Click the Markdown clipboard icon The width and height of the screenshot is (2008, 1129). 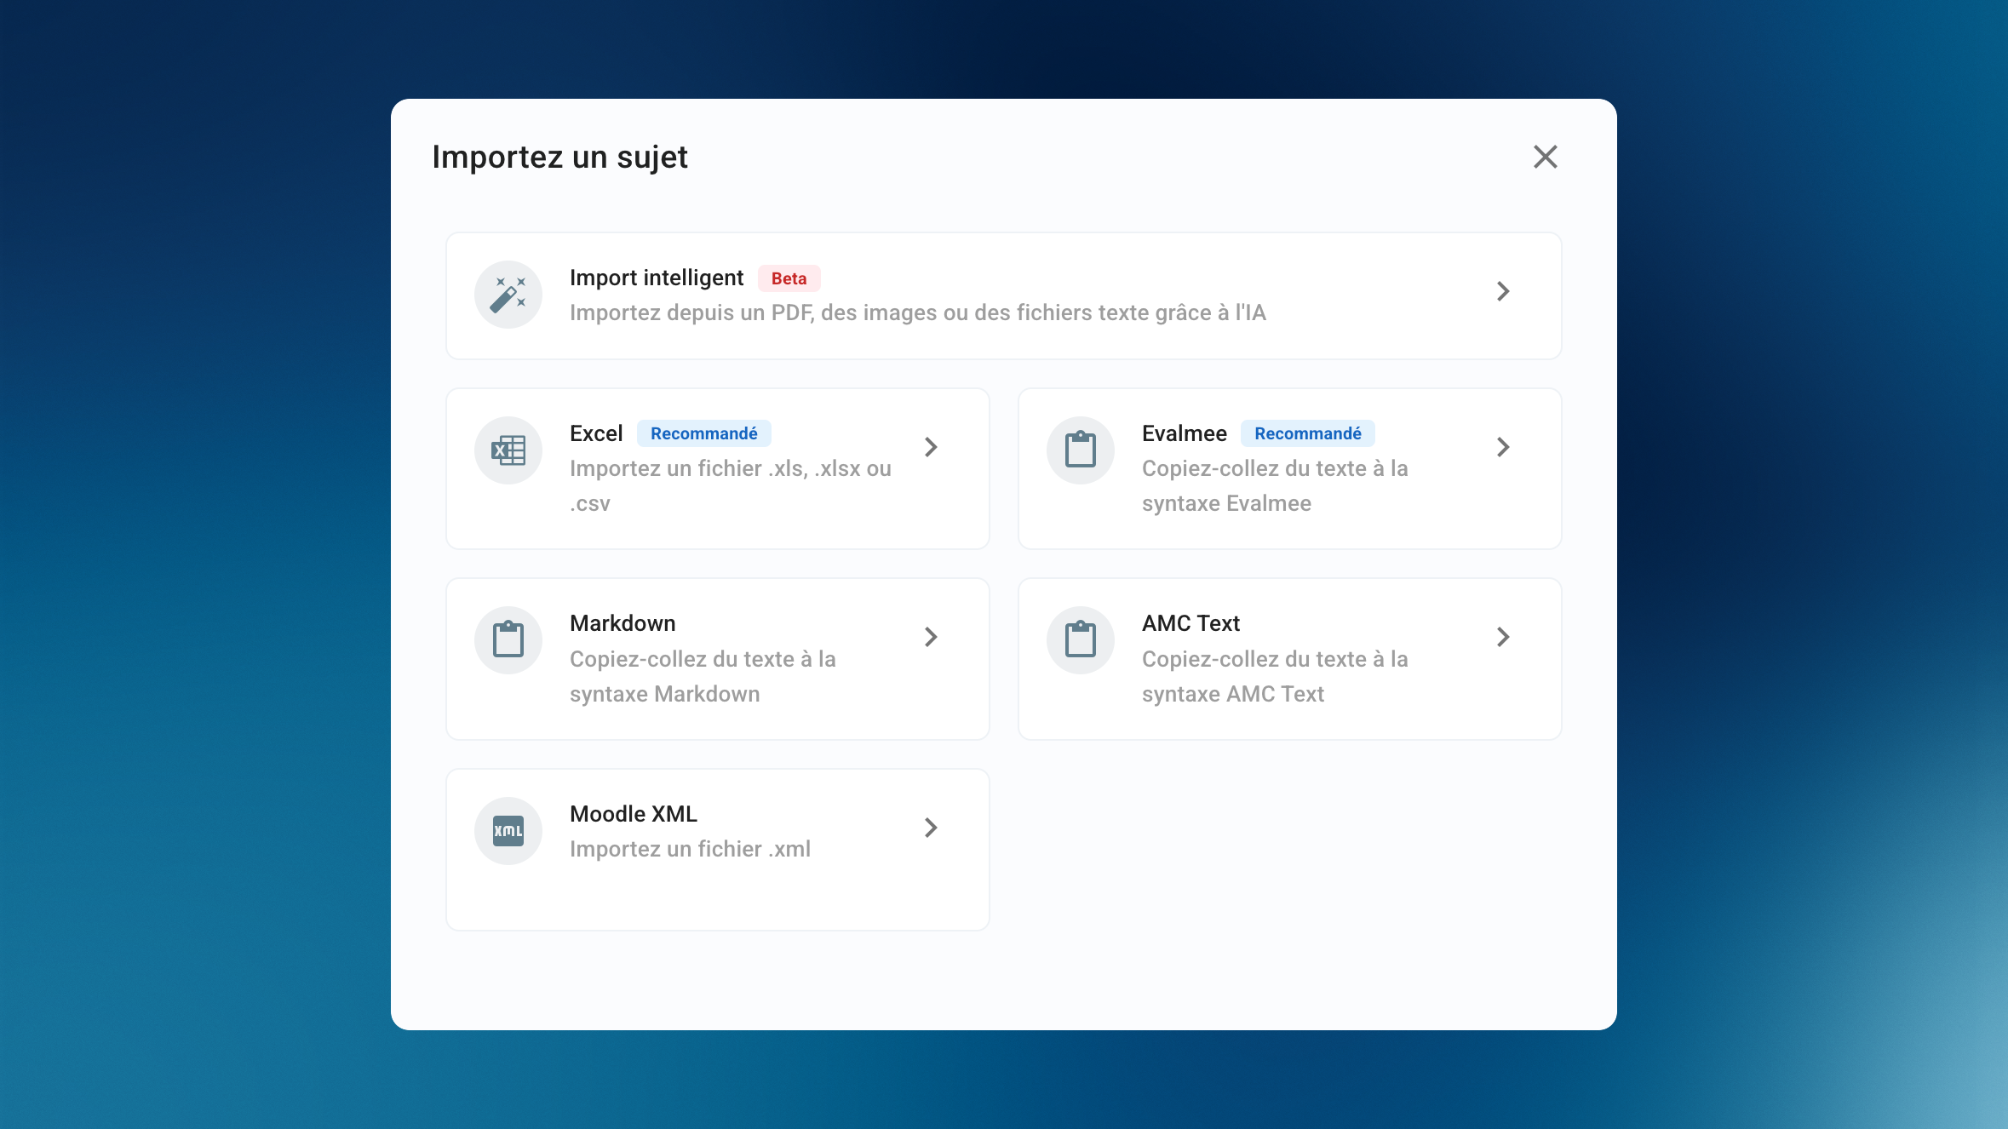pos(508,640)
